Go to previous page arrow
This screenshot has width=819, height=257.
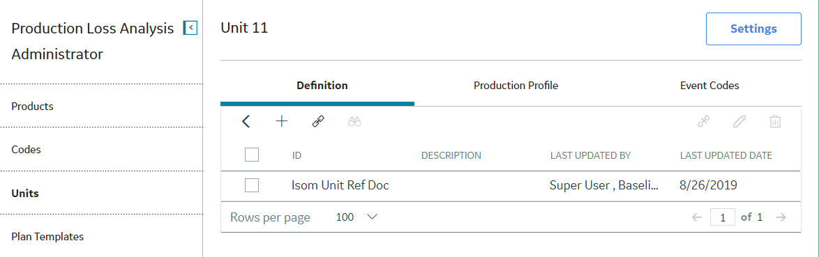(697, 217)
